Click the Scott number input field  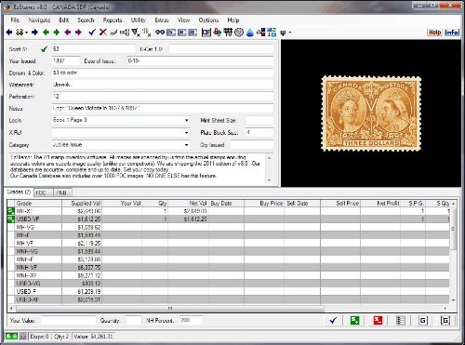coord(93,49)
